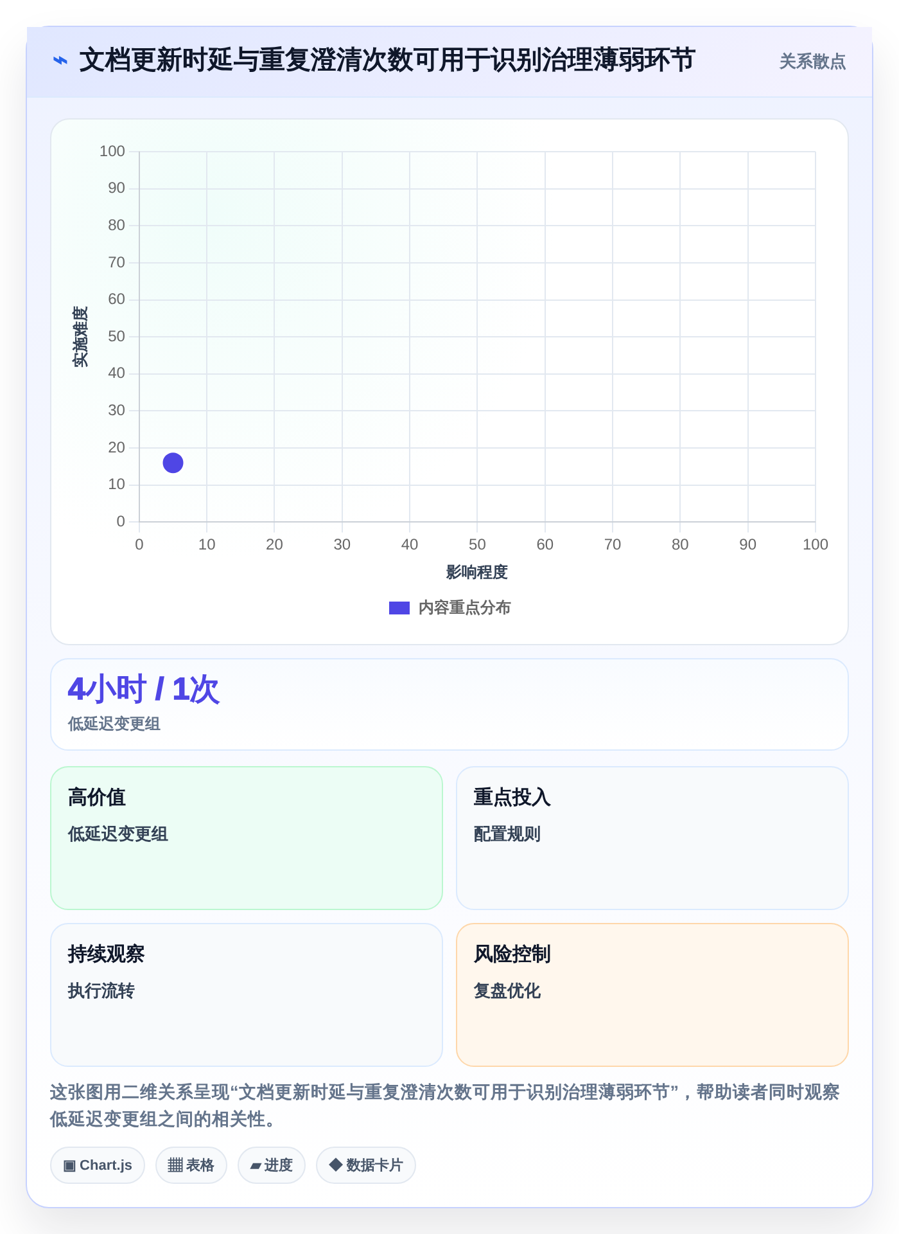Click the square icon in the Chart.js chip
This screenshot has height=1234, width=899.
coord(70,1166)
